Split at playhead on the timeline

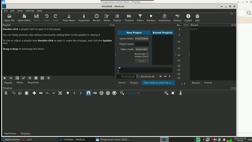pos(60,93)
